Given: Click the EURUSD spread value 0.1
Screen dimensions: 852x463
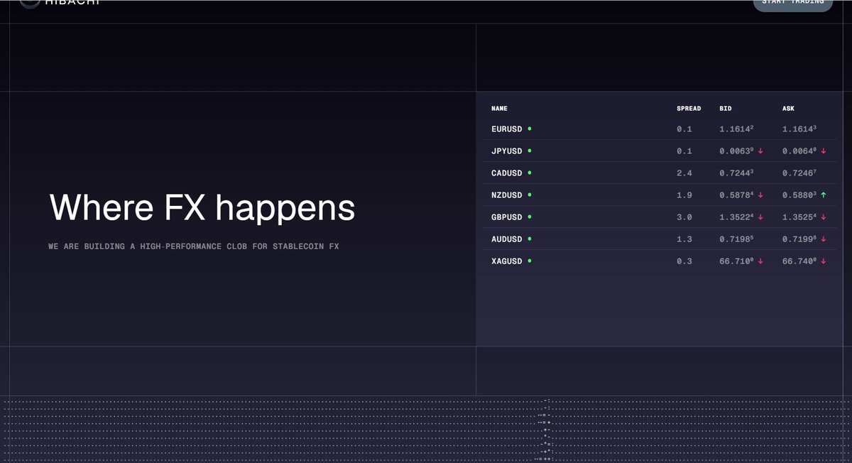Looking at the screenshot, I should (684, 129).
